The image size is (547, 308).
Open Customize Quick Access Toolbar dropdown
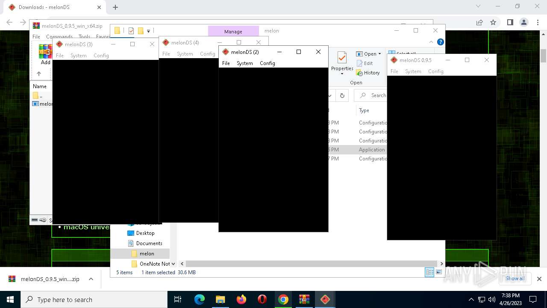click(x=148, y=31)
